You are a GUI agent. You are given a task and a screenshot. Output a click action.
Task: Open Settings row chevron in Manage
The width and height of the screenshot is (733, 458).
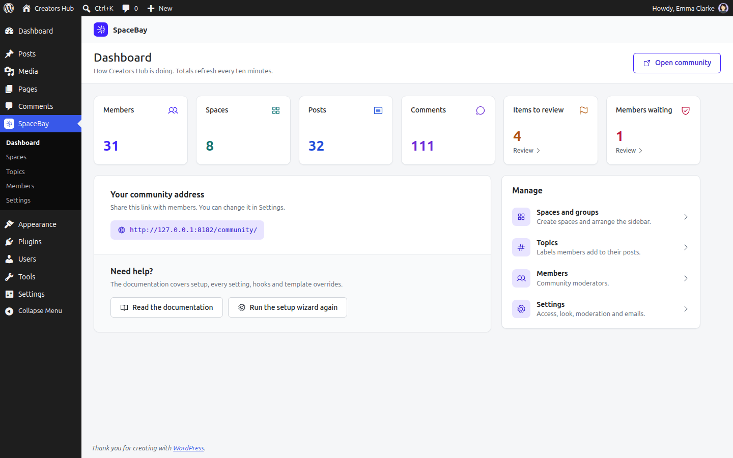click(x=686, y=309)
